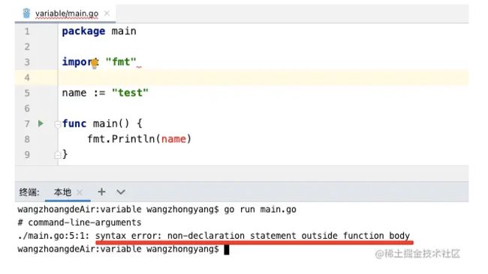Click line number 6 in gutter
Screen dimensions: 488x274
click(x=27, y=109)
